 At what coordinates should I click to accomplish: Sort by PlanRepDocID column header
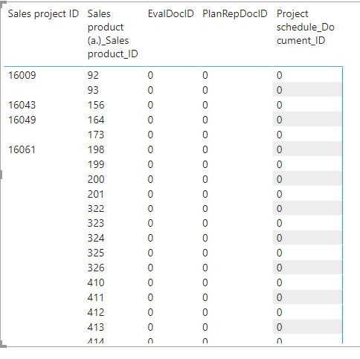coord(235,13)
